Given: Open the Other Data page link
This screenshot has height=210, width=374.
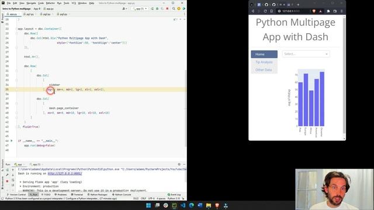Looking at the screenshot, I should (x=264, y=70).
